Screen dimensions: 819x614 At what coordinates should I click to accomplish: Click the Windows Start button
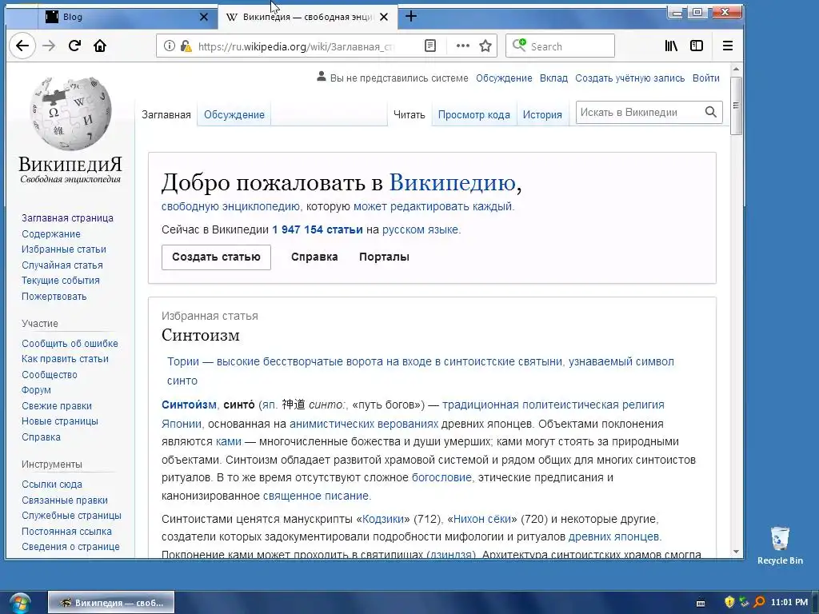pyautogui.click(x=19, y=603)
